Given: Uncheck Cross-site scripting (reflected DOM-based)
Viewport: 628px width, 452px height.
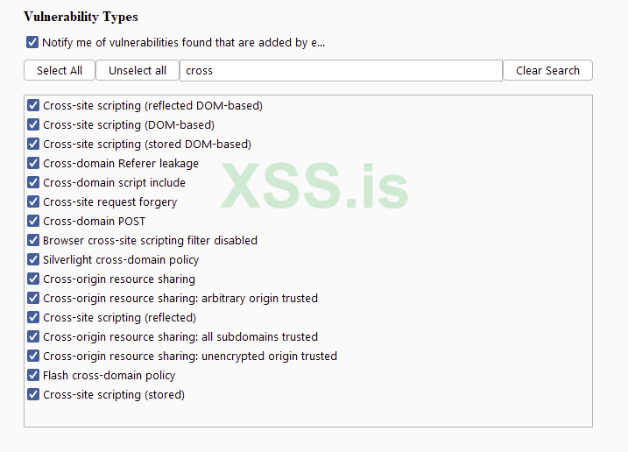Looking at the screenshot, I should 33,106.
